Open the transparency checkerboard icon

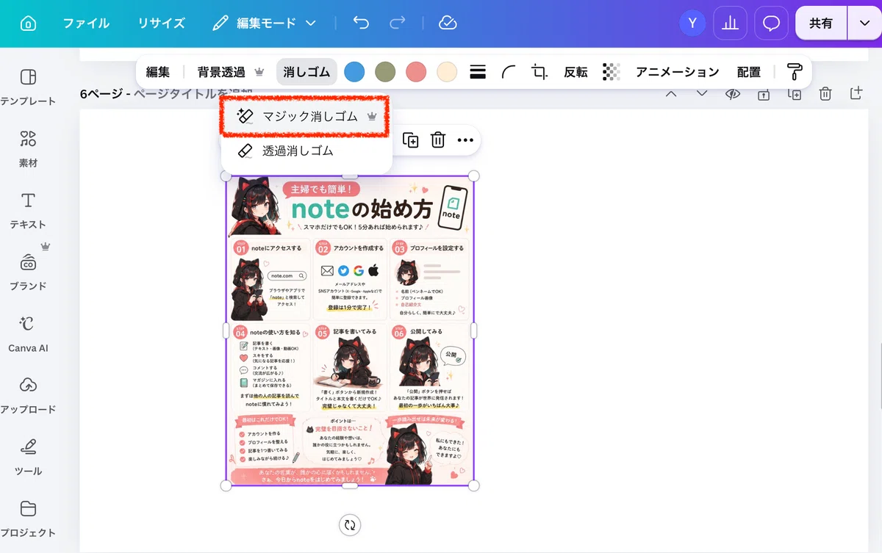click(612, 72)
